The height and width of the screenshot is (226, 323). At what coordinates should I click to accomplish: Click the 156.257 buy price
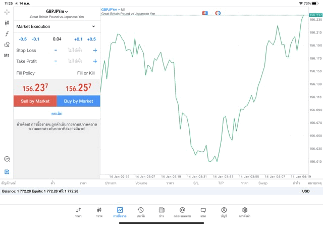[x=79, y=87]
